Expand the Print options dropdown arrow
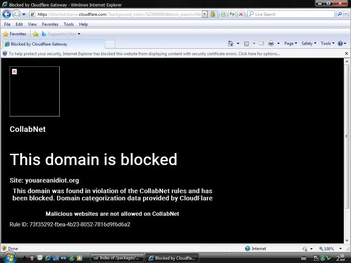The height and width of the screenshot is (263, 351). 278,43
